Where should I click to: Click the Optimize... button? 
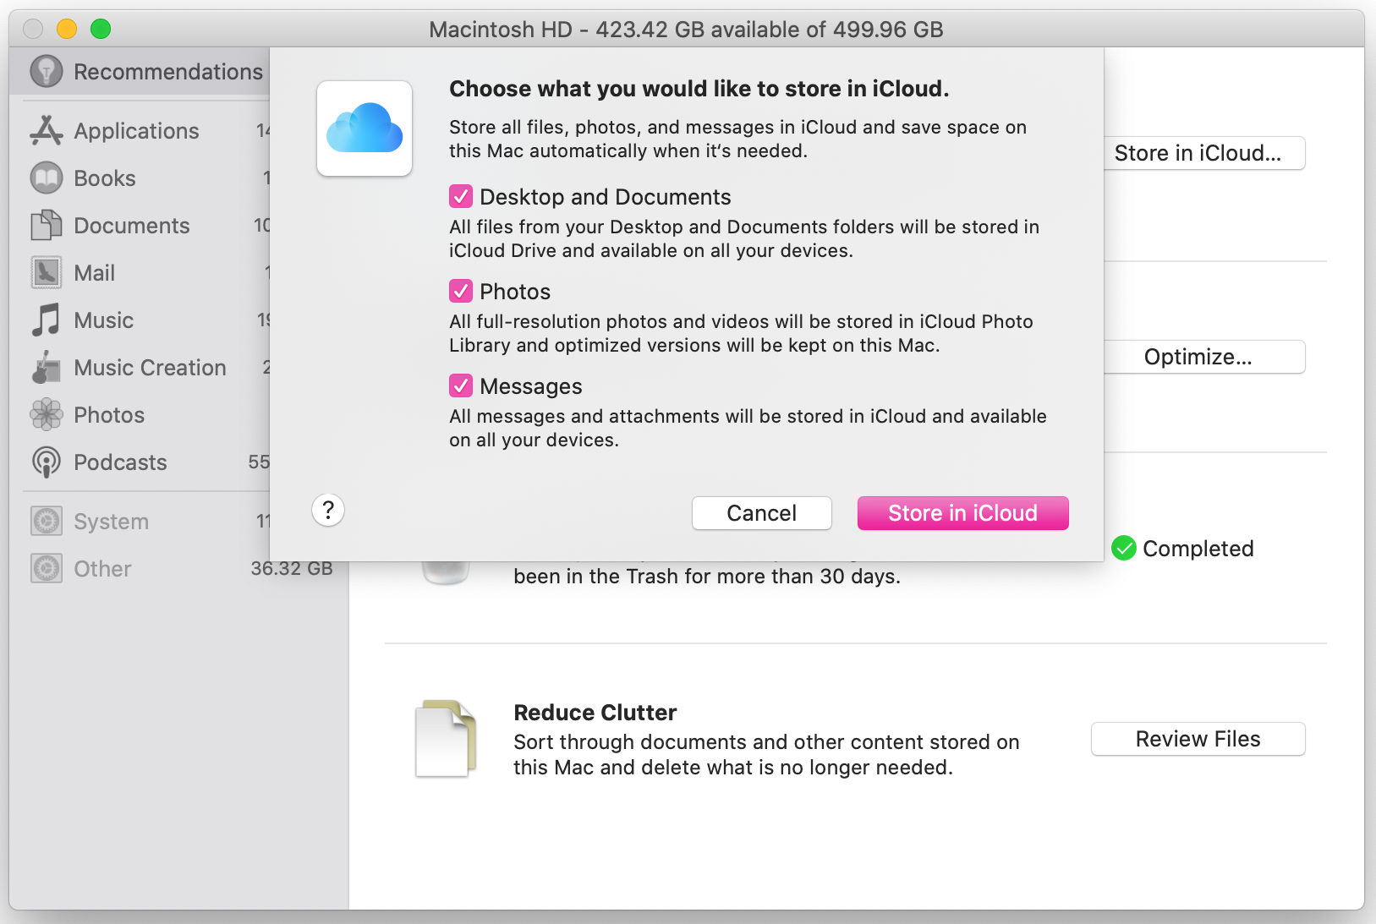pyautogui.click(x=1204, y=357)
